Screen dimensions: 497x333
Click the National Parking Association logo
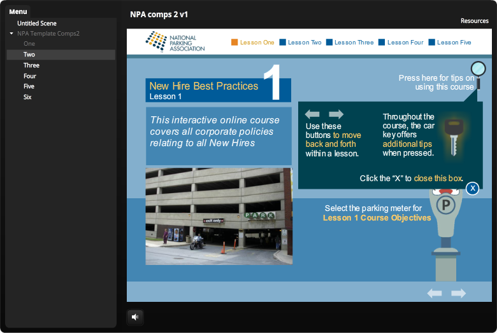175,43
